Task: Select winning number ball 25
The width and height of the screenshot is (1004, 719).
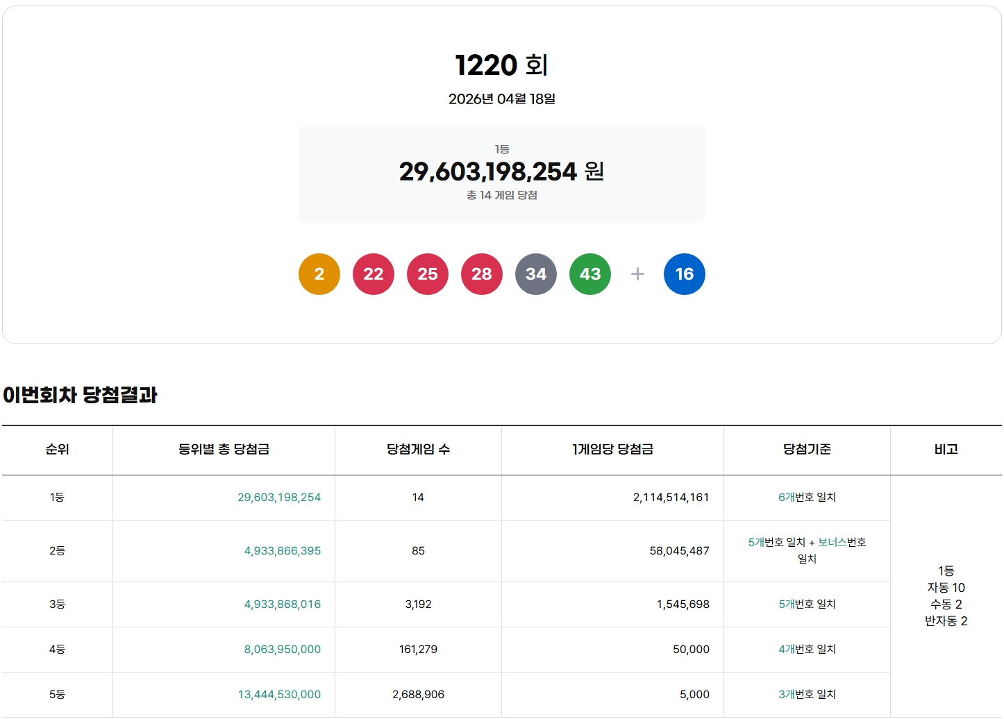Action: pyautogui.click(x=427, y=274)
